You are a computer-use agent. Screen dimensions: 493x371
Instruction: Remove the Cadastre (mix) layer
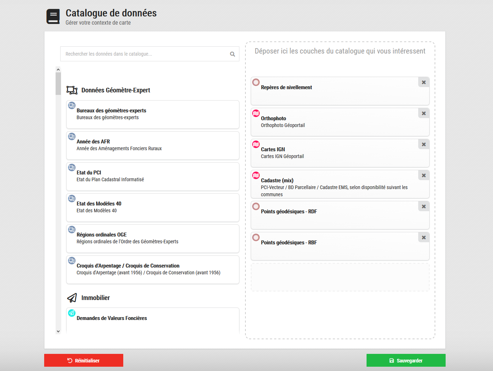(424, 176)
